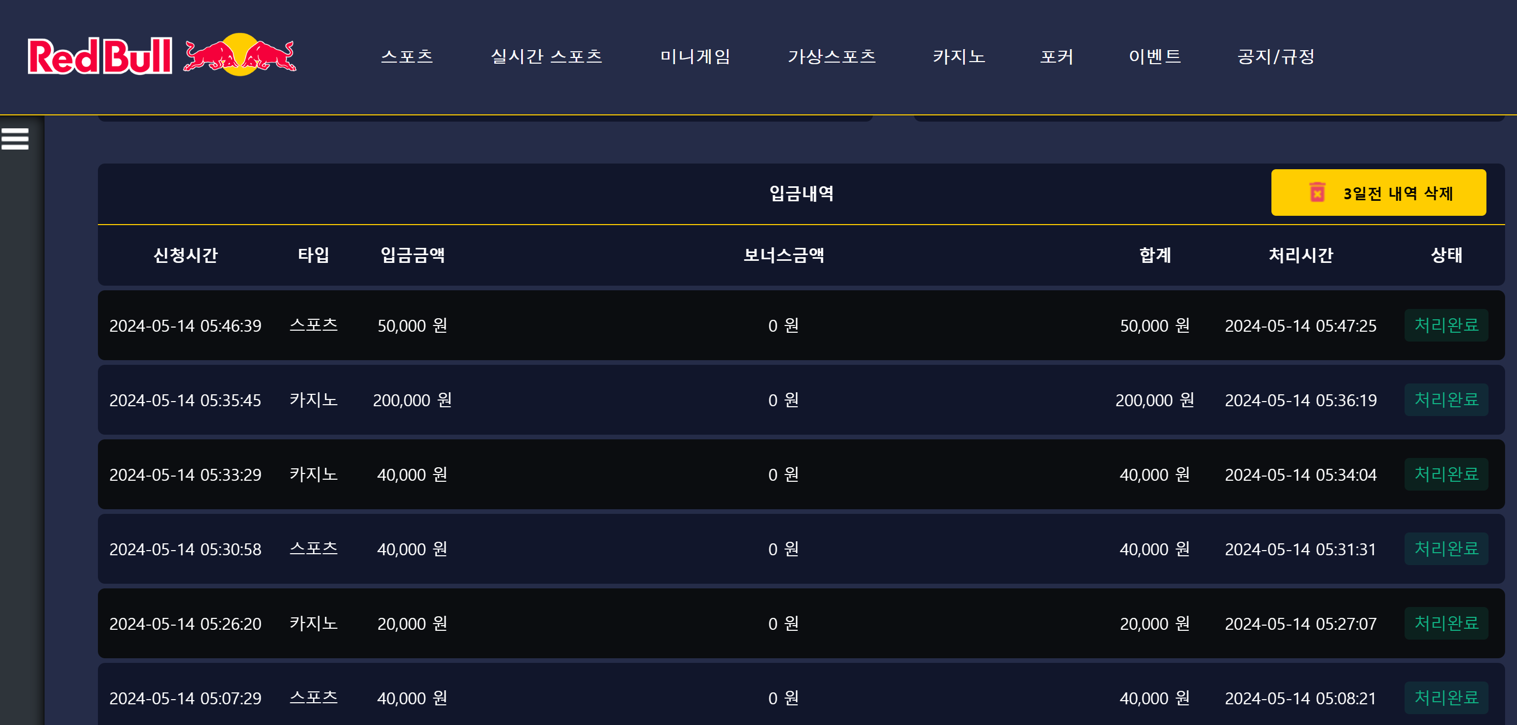Open the 카지노 menu item
This screenshot has width=1517, height=725.
[x=958, y=56]
